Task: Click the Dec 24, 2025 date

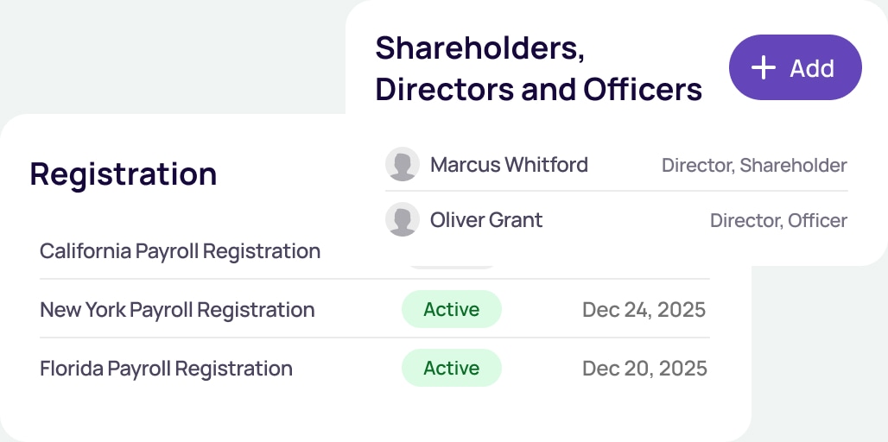Action: tap(644, 309)
